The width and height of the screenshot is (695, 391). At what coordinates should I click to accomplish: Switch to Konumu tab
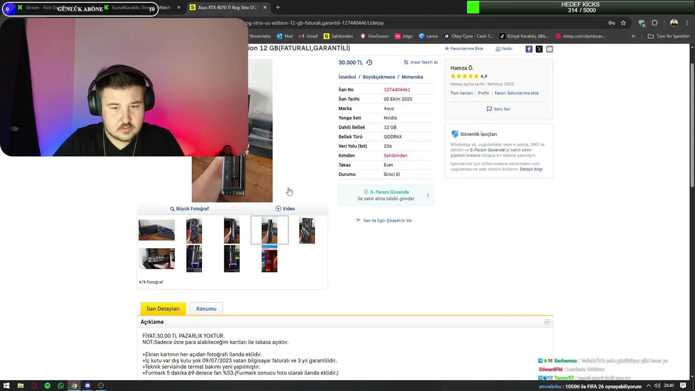point(206,308)
